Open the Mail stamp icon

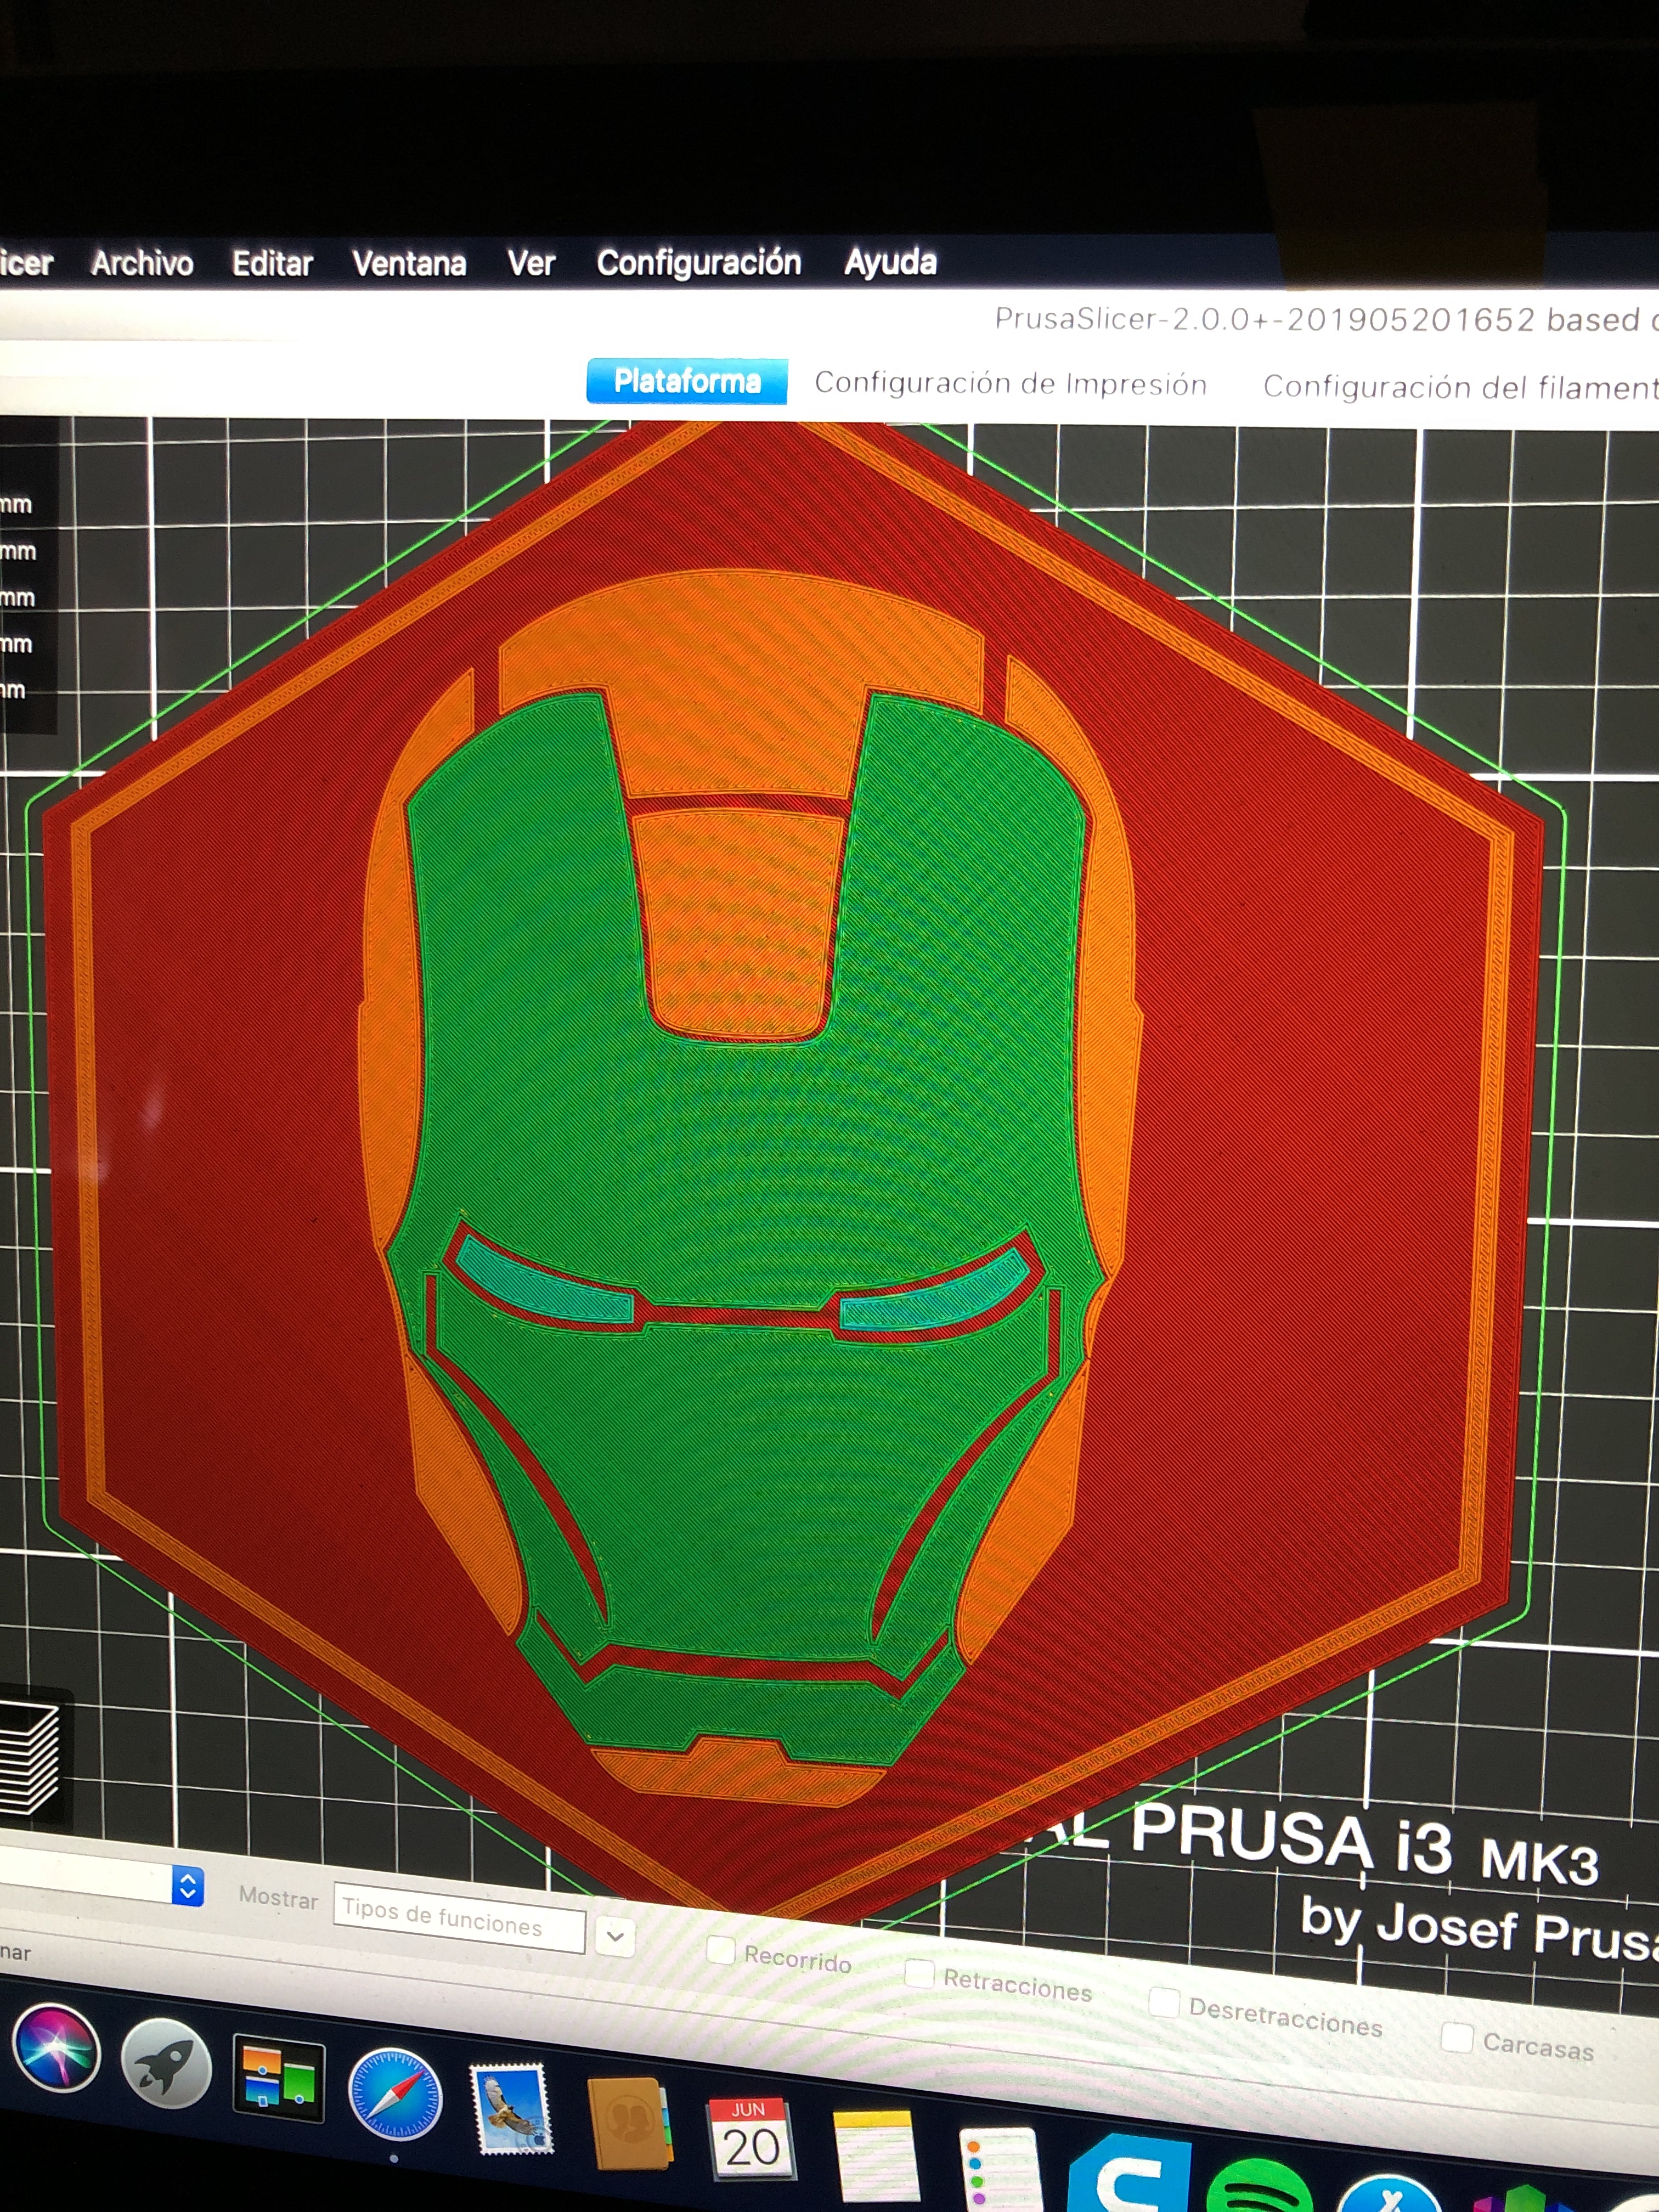click(511, 2109)
